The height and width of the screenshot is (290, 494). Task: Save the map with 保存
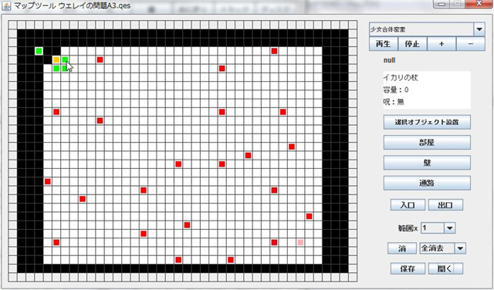tap(408, 268)
